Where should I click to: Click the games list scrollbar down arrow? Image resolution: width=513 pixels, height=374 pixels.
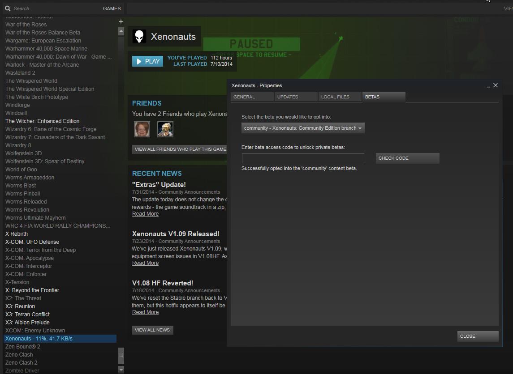(x=121, y=370)
